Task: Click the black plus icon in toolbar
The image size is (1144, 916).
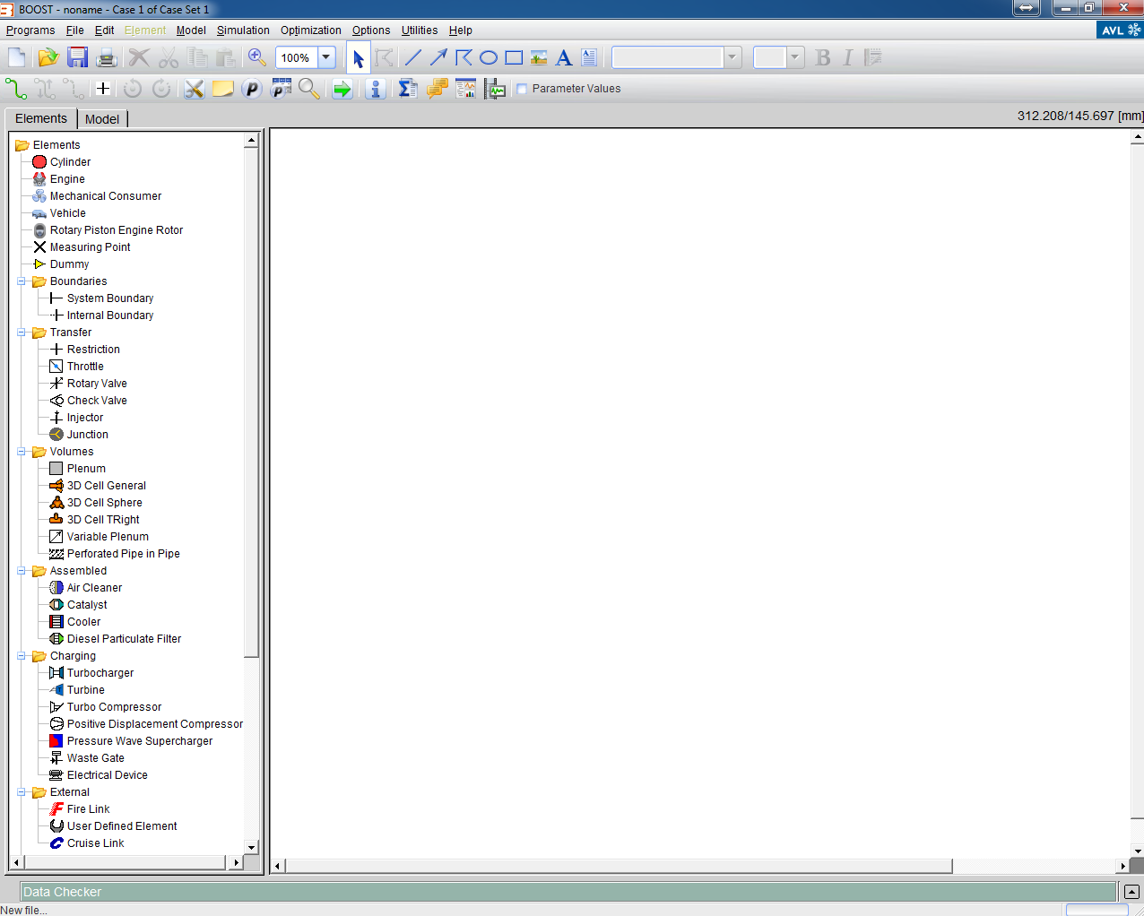Action: tap(103, 89)
